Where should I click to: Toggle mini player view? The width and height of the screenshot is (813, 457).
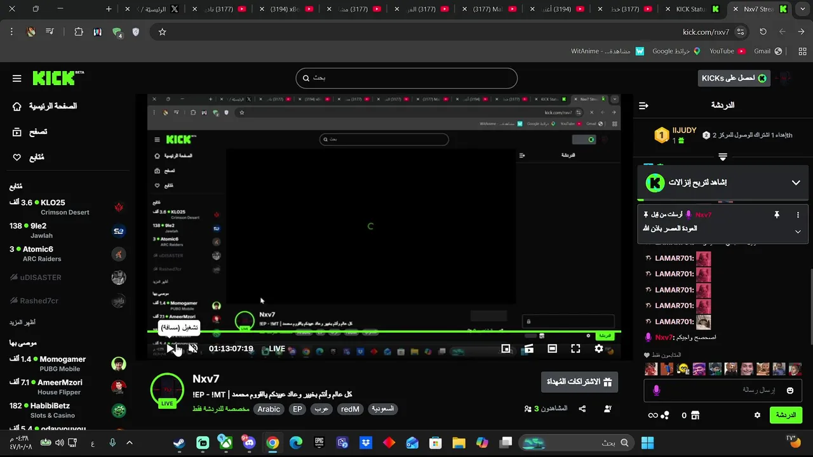coord(506,348)
